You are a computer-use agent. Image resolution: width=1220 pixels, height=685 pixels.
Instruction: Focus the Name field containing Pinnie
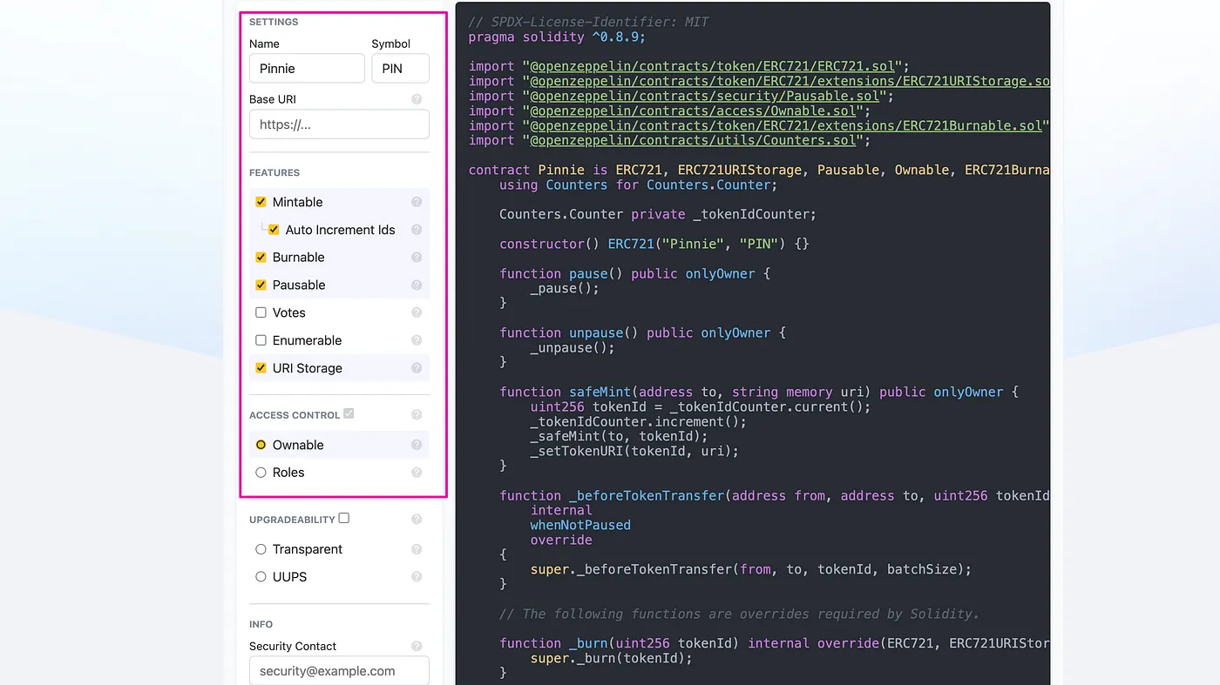pos(307,69)
